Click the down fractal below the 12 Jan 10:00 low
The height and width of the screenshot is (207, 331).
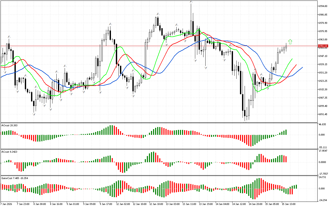(133, 96)
